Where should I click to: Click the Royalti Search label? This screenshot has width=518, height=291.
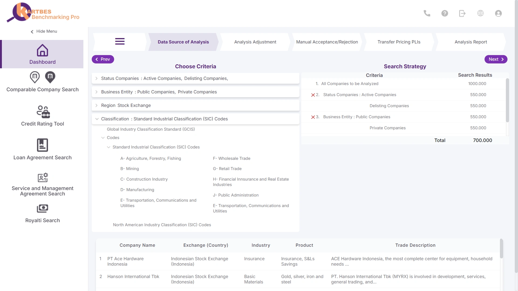42,221
